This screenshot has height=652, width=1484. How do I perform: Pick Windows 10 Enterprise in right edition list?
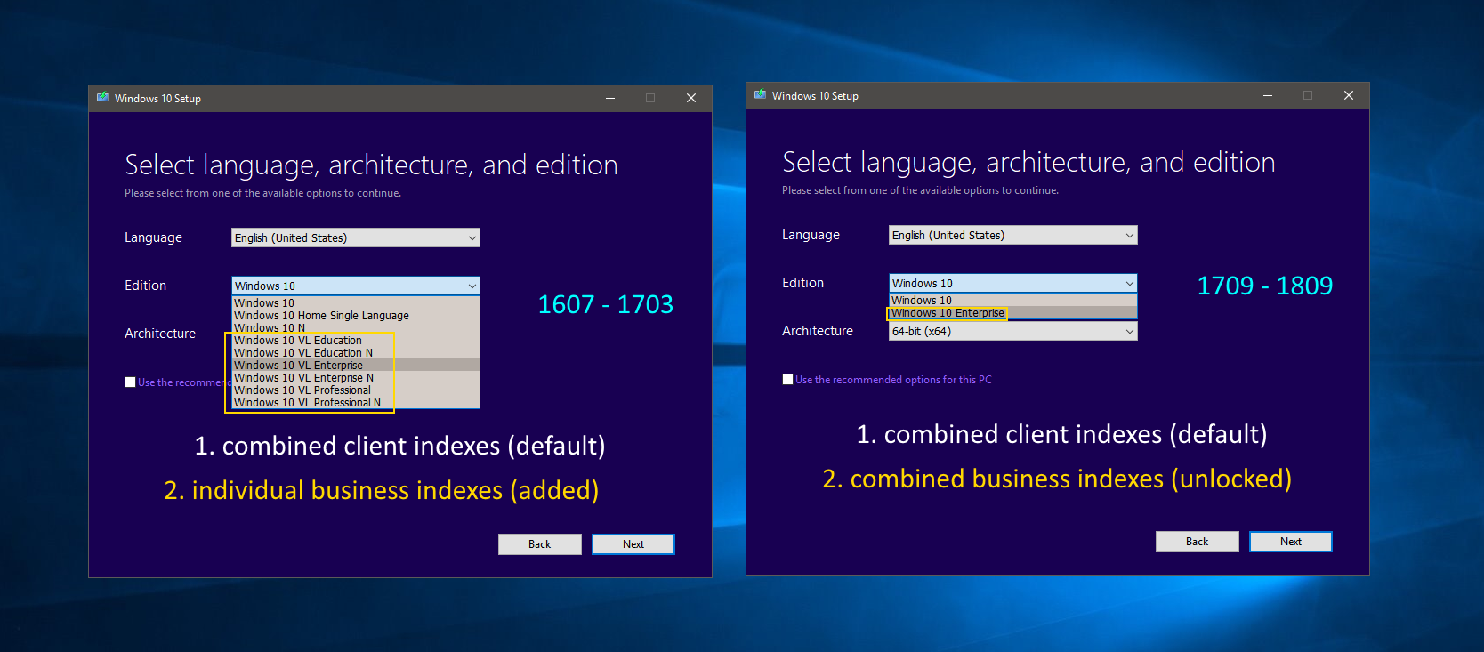click(x=948, y=313)
